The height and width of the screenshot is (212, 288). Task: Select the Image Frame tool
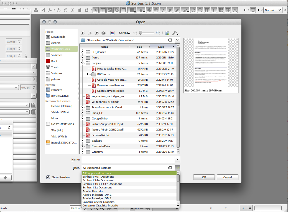pos(110,10)
